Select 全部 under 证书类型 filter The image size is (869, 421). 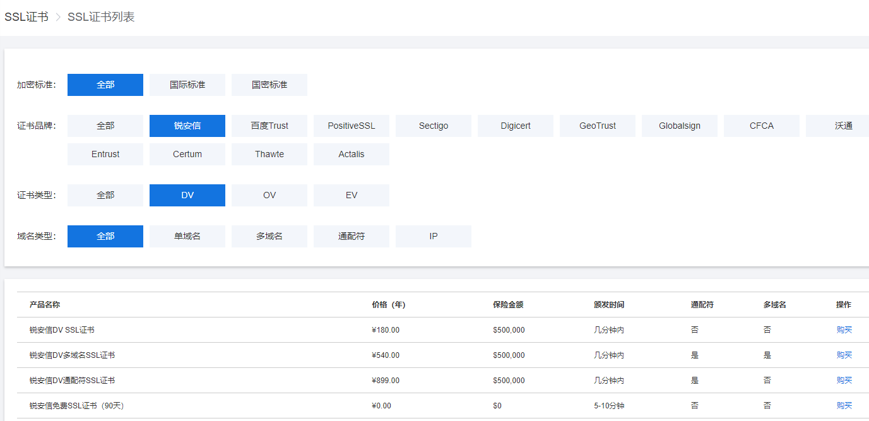(105, 195)
